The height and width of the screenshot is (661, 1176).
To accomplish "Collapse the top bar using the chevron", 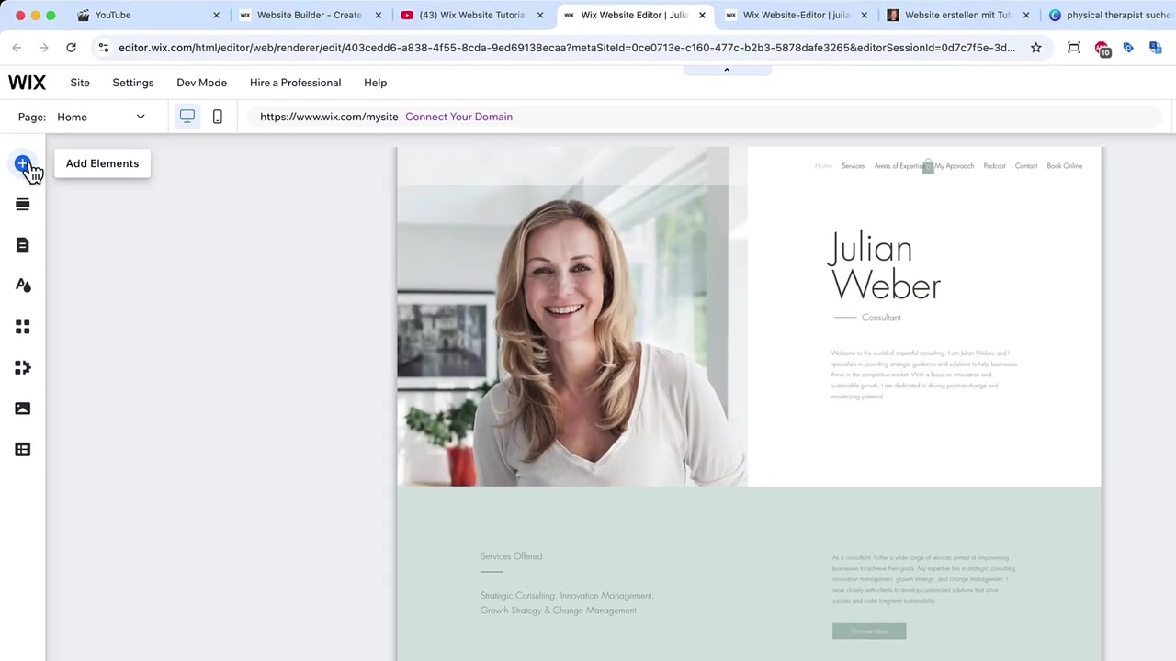I will 727,70.
